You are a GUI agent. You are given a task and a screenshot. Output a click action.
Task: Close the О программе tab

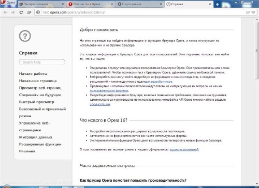161,4
